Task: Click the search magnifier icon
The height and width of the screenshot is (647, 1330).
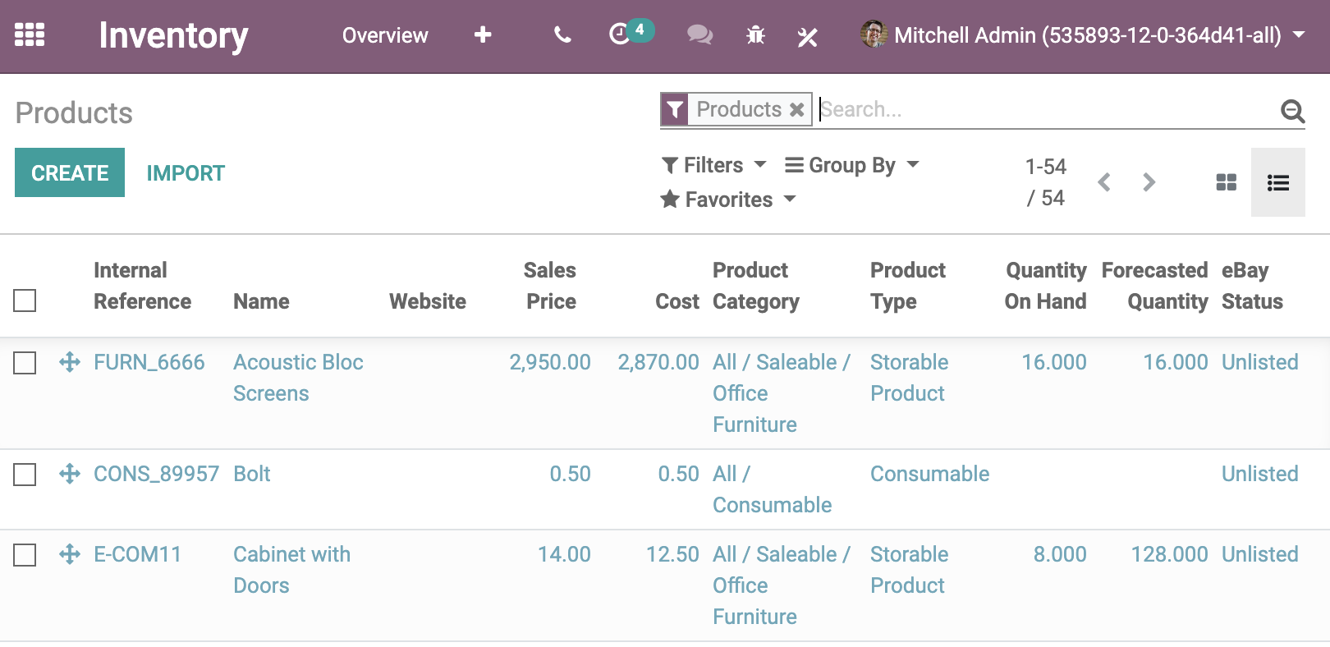Action: [1292, 110]
